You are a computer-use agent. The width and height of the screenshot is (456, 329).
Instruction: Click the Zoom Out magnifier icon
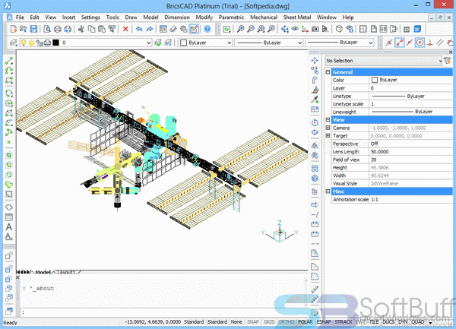[251, 29]
